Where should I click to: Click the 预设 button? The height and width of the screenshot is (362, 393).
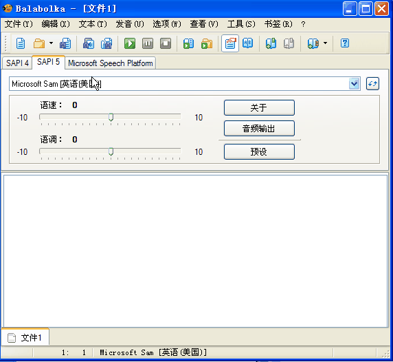(x=259, y=151)
